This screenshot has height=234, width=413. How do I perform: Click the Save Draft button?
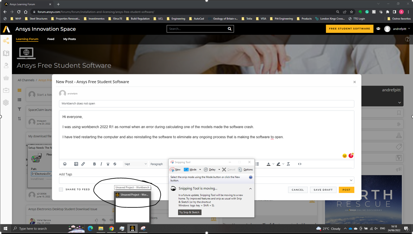(323, 190)
